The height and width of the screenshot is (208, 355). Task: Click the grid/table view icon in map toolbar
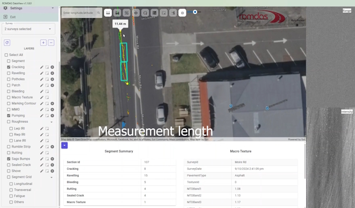[154, 13]
